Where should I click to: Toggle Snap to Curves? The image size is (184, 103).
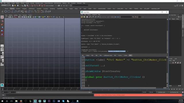35,6
